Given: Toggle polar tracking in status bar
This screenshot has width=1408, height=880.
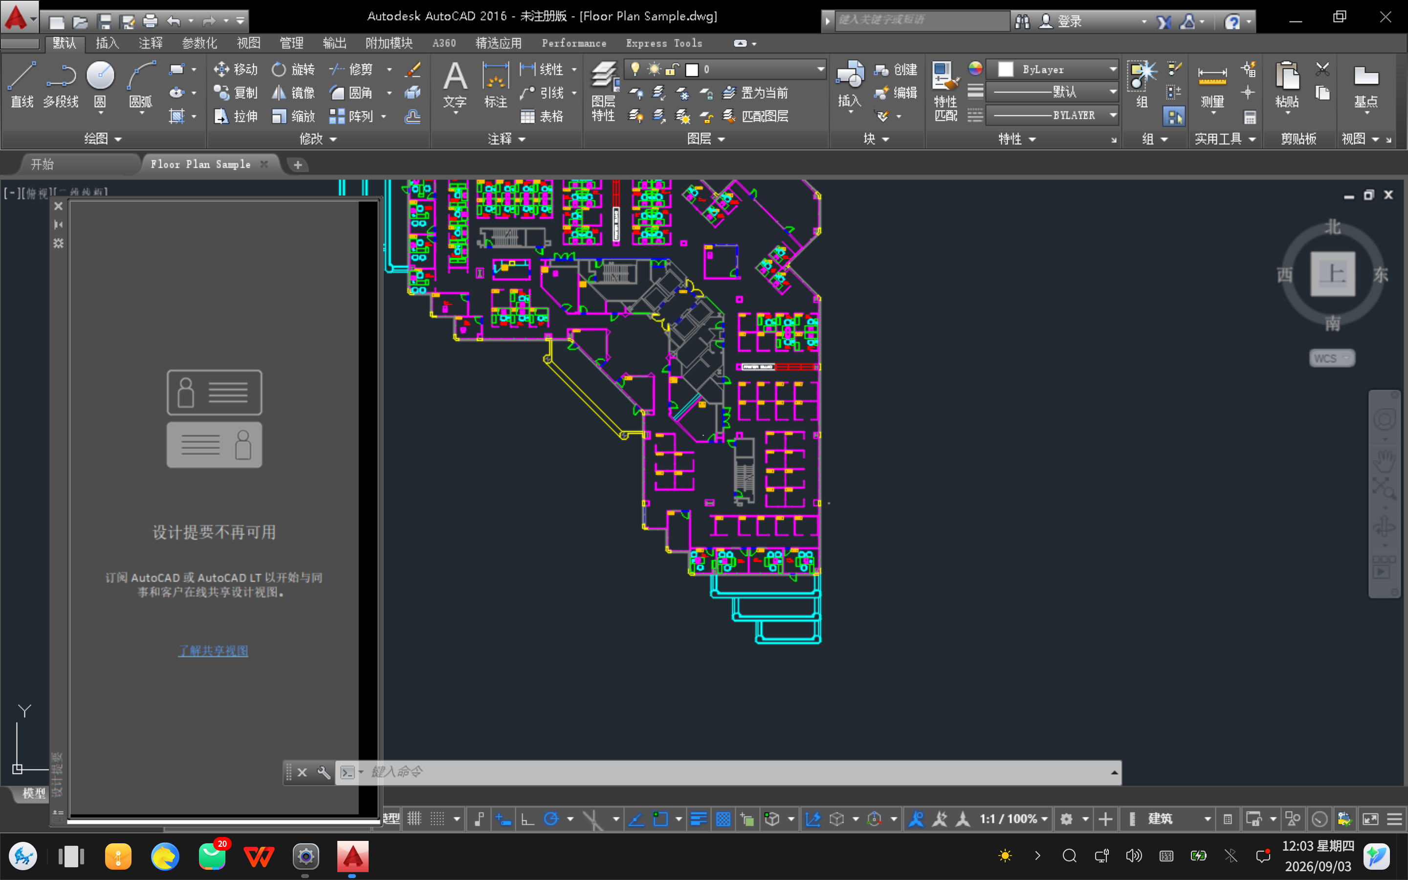Looking at the screenshot, I should tap(551, 819).
